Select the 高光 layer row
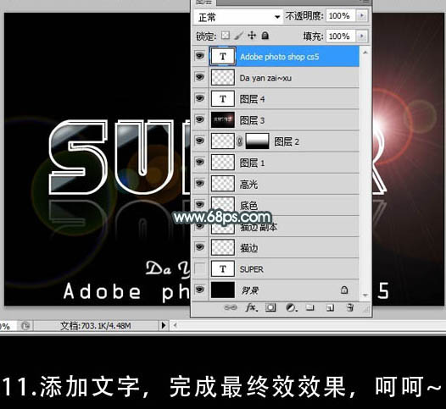The height and width of the screenshot is (409, 446). tap(276, 184)
